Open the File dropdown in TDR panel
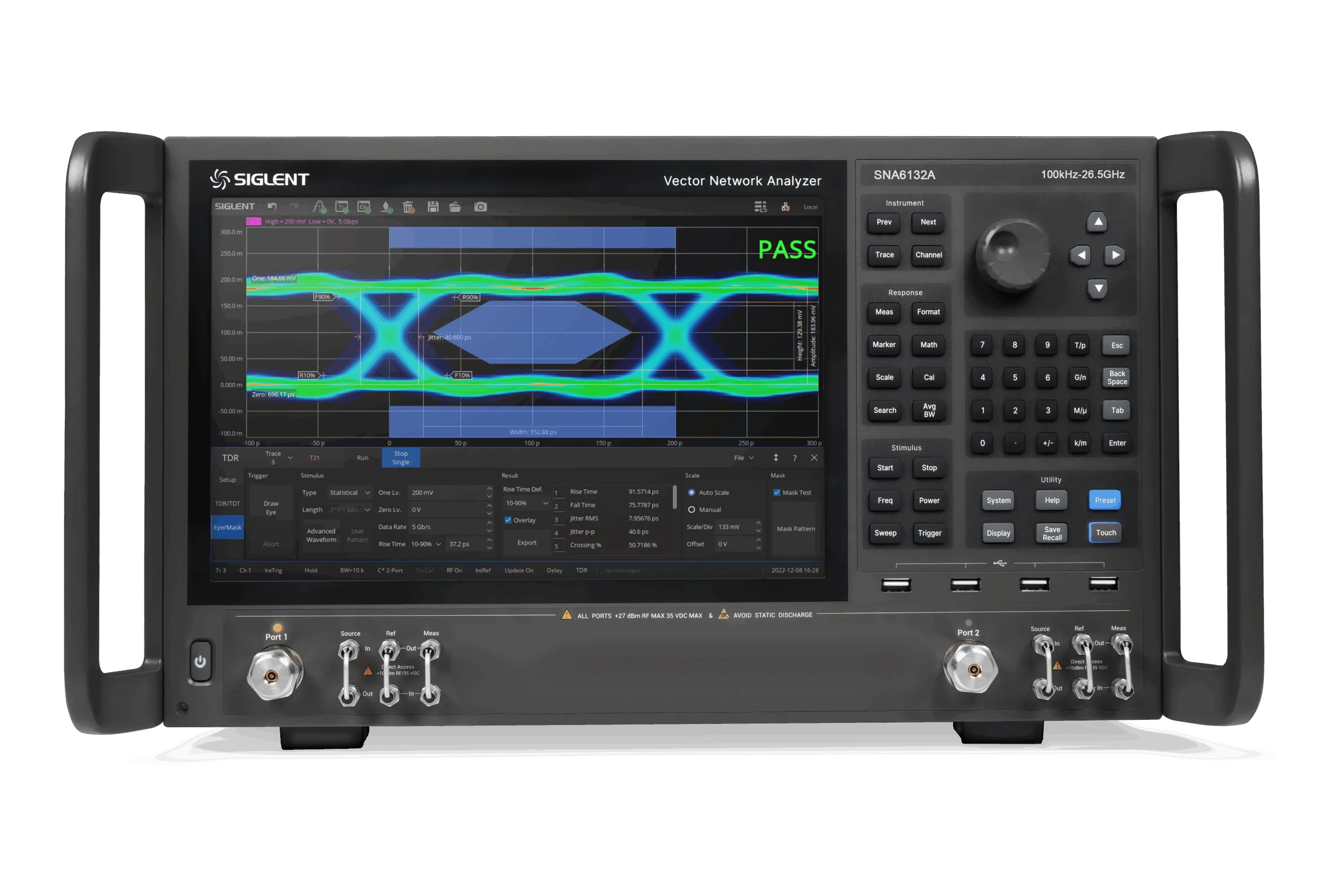This screenshot has width=1326, height=884. point(743,458)
